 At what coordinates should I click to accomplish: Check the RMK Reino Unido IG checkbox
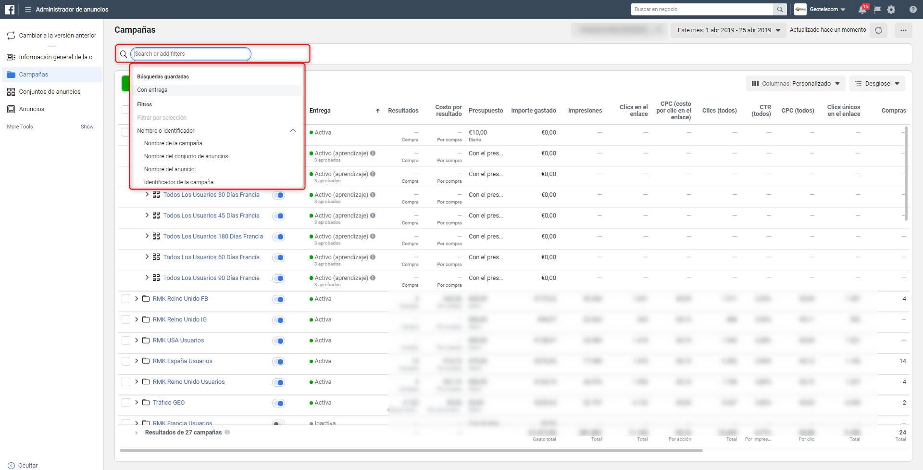[126, 319]
